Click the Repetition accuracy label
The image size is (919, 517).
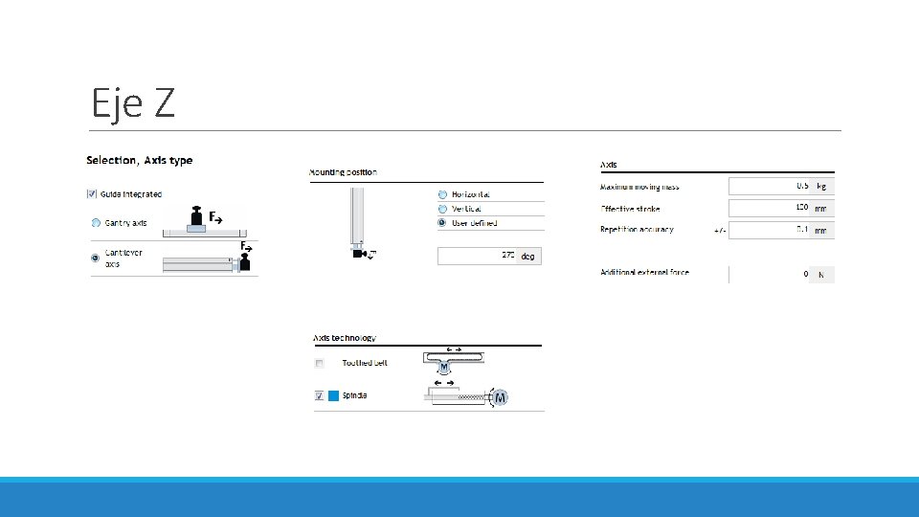[637, 229]
